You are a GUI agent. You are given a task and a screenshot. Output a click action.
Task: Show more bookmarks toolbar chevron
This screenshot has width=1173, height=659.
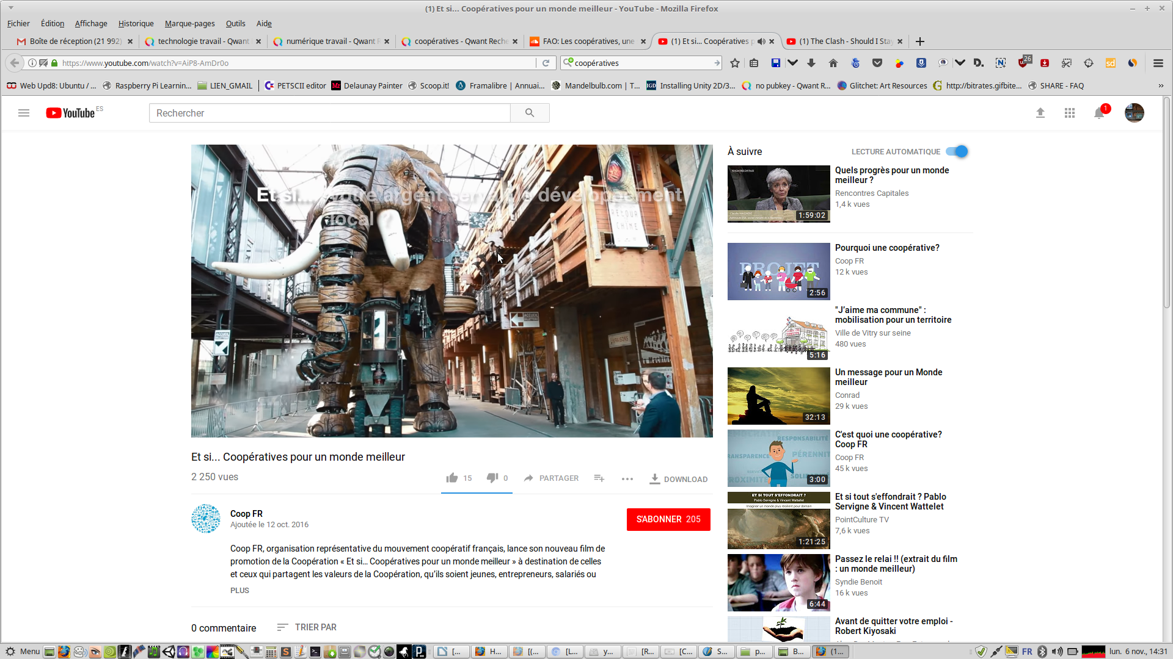point(1161,86)
